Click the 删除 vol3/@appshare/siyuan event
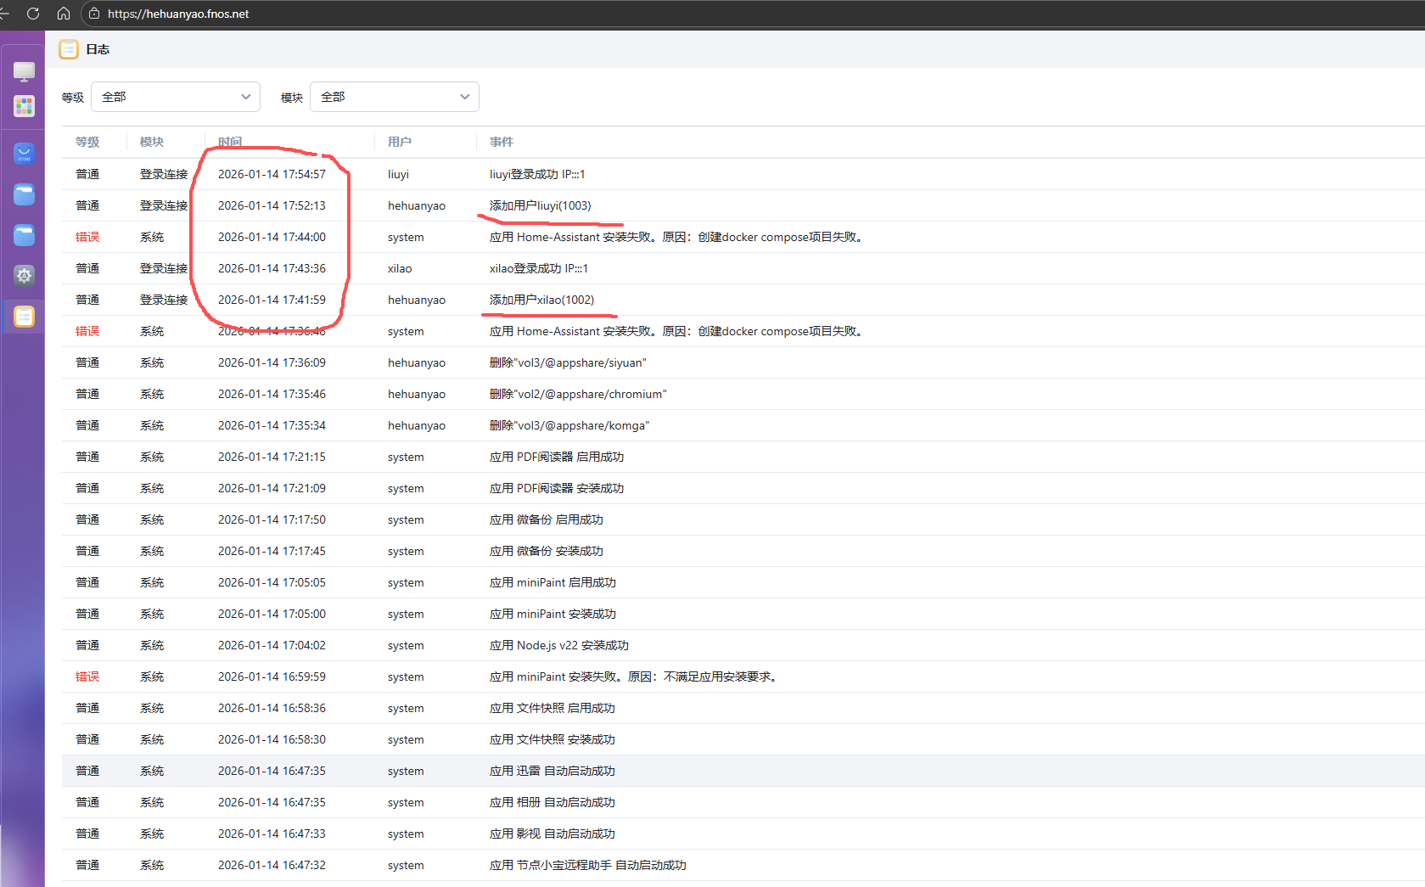The image size is (1425, 887). click(x=568, y=362)
